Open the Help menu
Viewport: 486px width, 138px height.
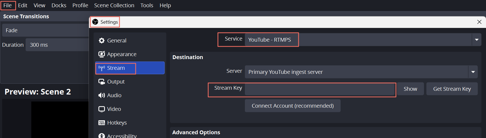[165, 5]
